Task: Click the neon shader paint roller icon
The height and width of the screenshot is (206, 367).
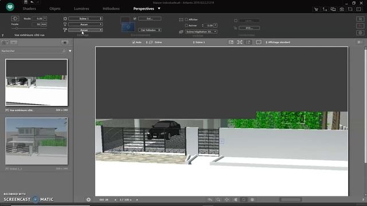Action: coord(65,30)
